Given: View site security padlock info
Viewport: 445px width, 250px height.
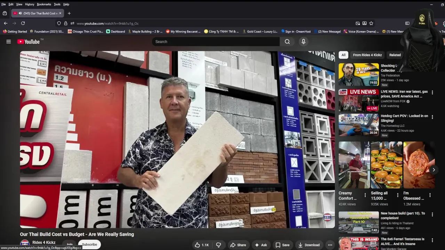Looking at the screenshot, I should [x=65, y=23].
